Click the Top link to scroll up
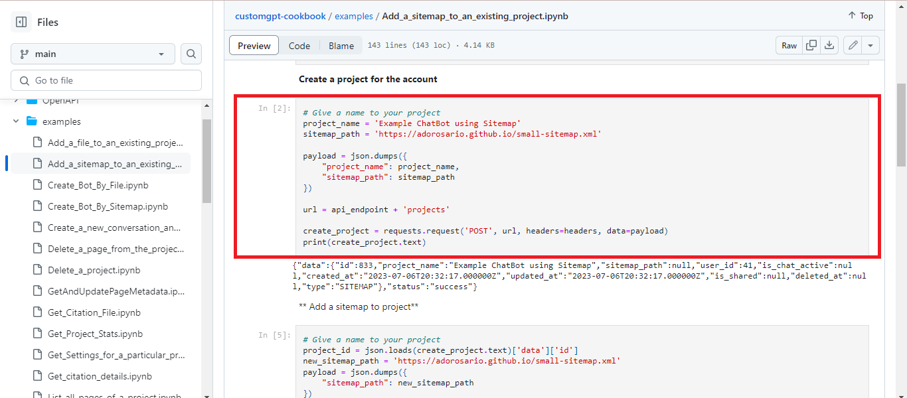 [x=860, y=15]
